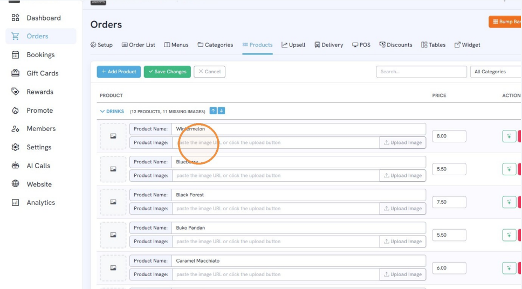Focus the product Search field

[421, 72]
